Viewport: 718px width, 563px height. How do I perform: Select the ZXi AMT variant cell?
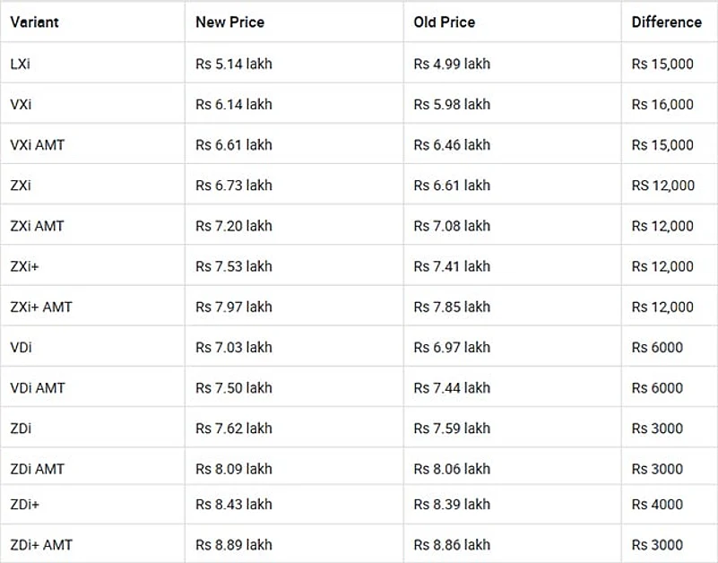pyautogui.click(x=38, y=226)
